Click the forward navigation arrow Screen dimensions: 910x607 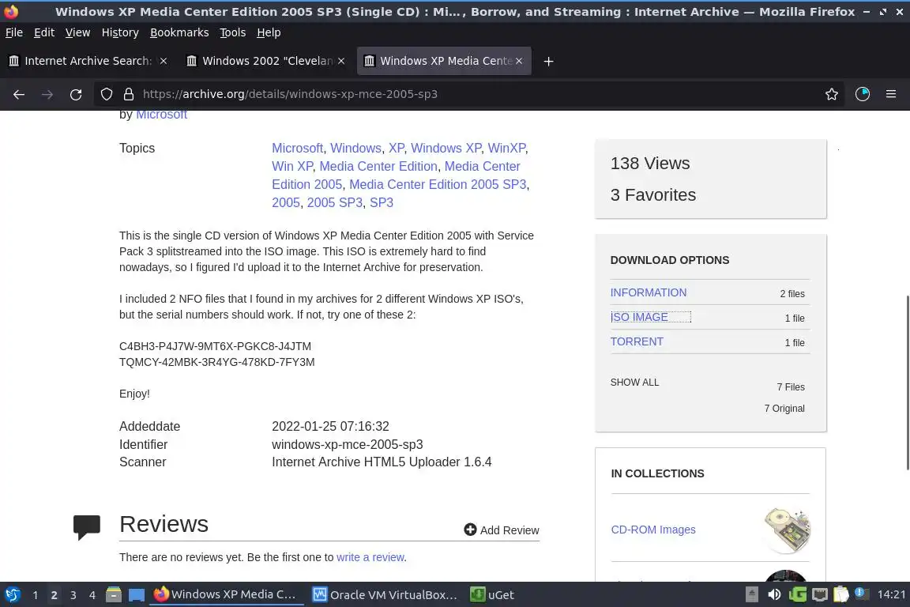pyautogui.click(x=47, y=95)
